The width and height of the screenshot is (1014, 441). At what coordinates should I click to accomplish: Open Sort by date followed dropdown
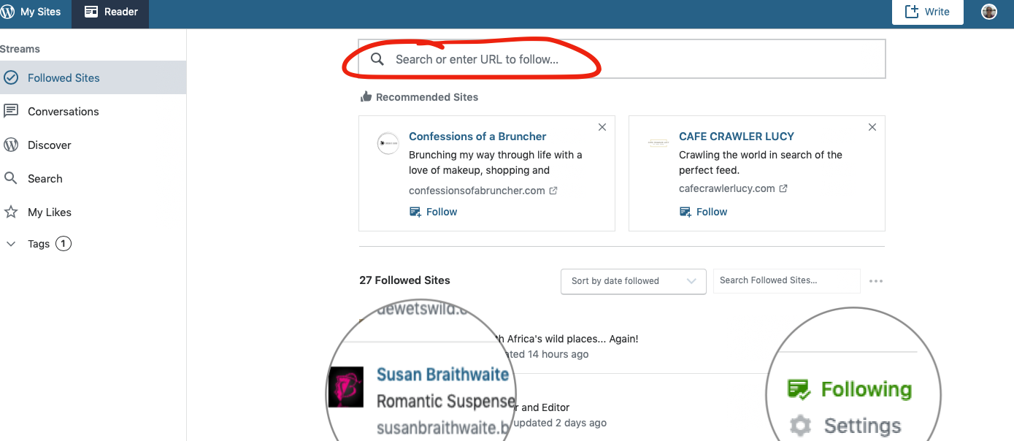coord(633,281)
